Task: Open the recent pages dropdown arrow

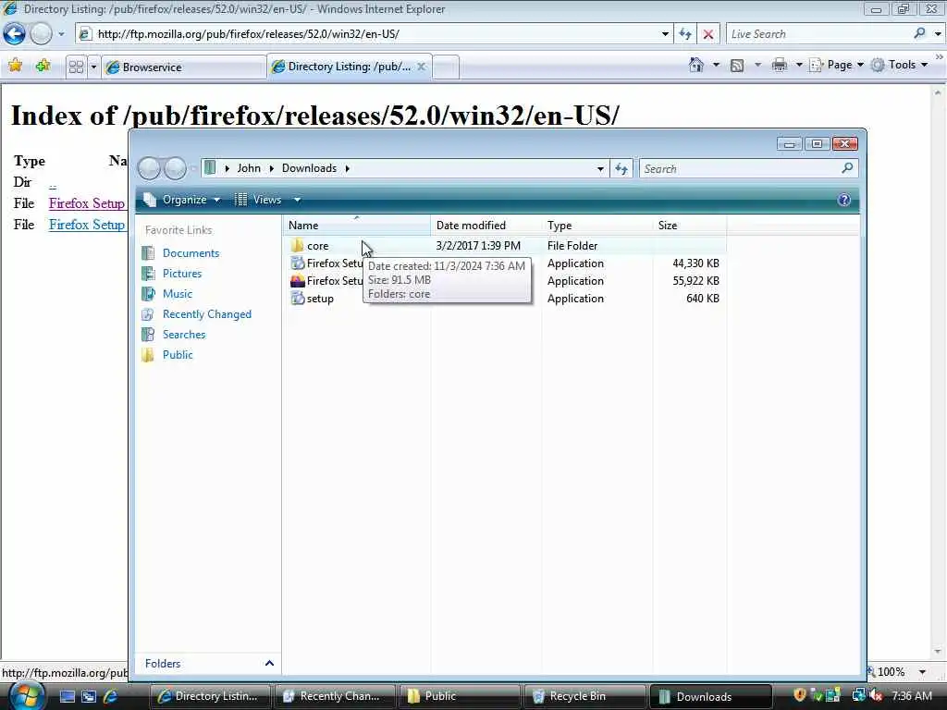Action: pos(61,34)
